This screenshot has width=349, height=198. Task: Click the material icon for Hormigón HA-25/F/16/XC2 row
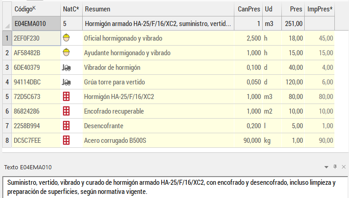(66, 97)
